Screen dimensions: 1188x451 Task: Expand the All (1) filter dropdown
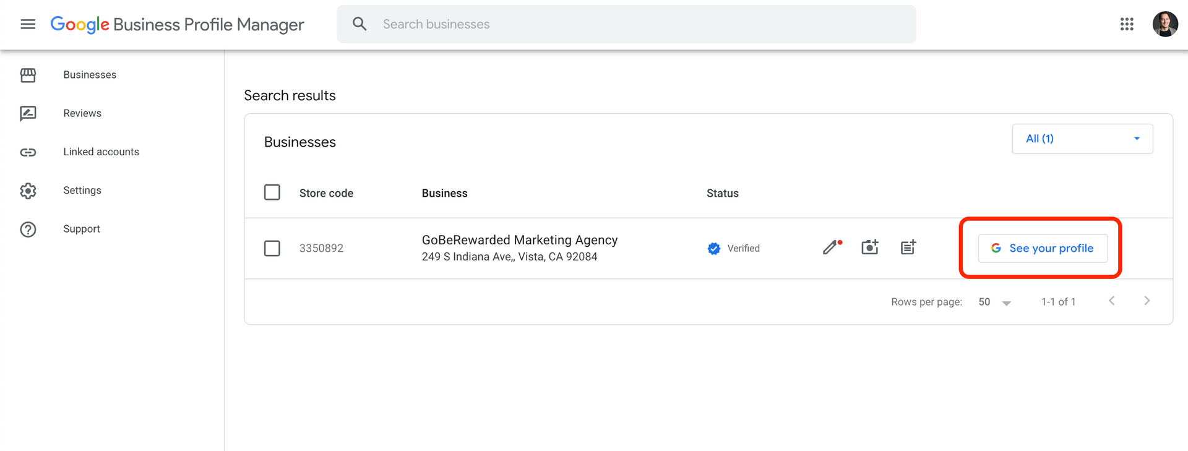pos(1082,139)
